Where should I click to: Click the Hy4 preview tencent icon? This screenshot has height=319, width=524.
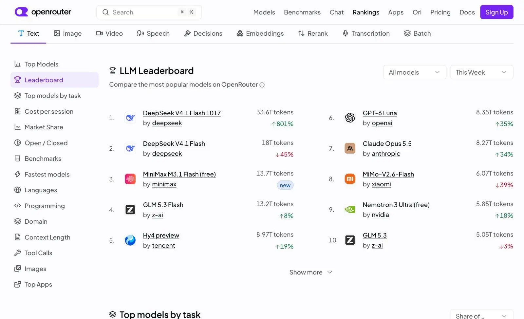[x=130, y=240]
